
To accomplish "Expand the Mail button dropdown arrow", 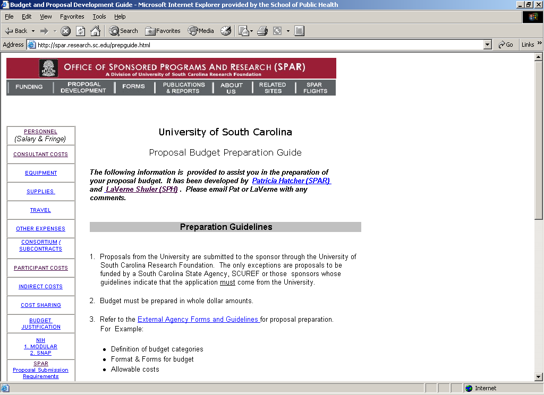I will point(251,31).
